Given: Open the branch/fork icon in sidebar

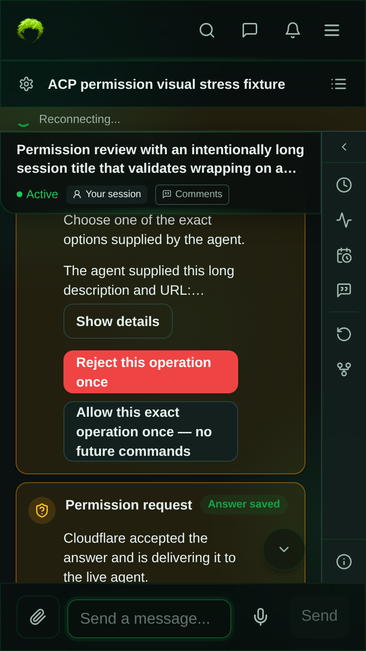Looking at the screenshot, I should tap(344, 369).
